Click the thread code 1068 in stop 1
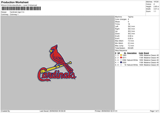 pyautogui.click(x=141, y=55)
